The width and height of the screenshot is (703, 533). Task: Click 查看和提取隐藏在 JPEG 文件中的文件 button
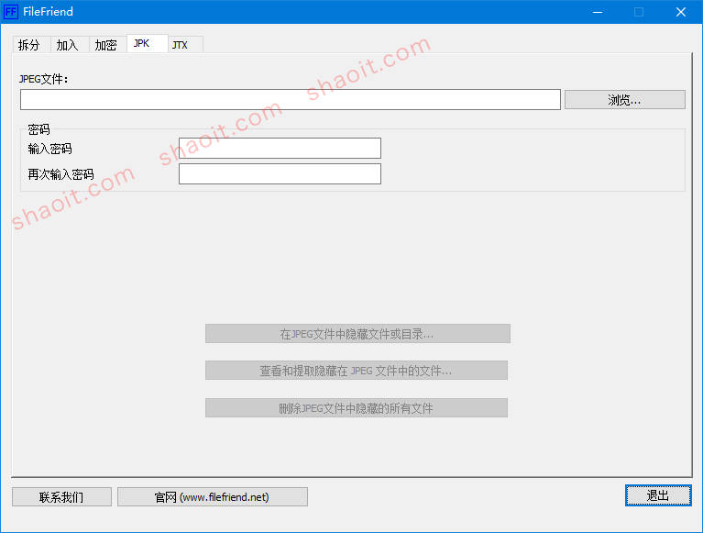357,370
